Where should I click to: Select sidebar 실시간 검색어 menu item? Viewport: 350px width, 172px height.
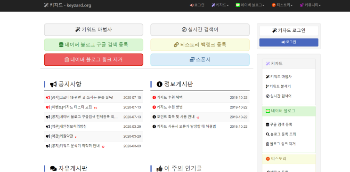click(x=279, y=96)
